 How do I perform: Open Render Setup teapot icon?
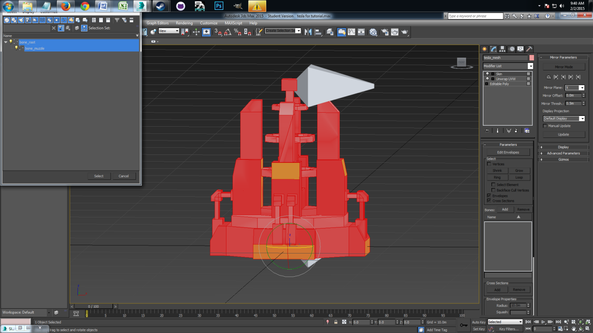click(x=385, y=31)
